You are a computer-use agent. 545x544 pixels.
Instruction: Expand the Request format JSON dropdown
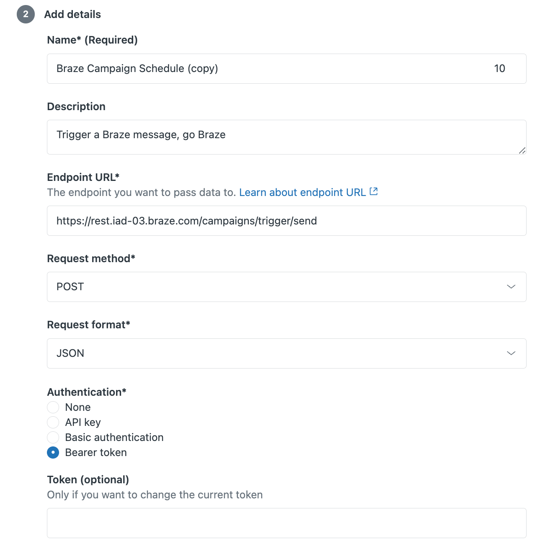[287, 353]
